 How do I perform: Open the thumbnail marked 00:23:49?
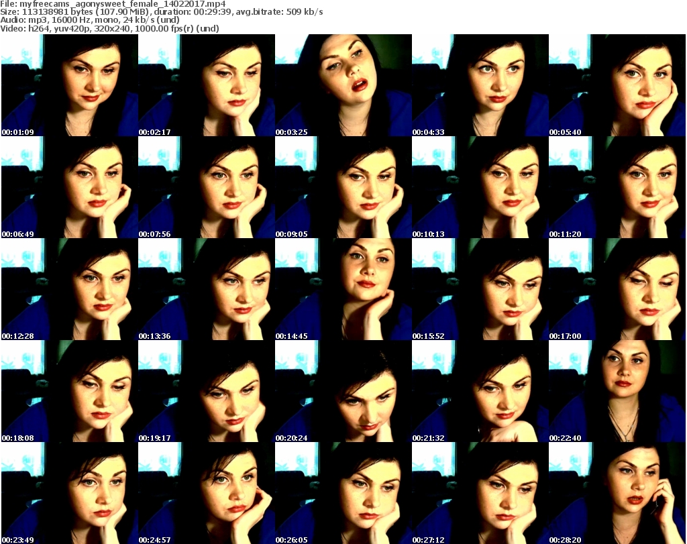(x=70, y=493)
